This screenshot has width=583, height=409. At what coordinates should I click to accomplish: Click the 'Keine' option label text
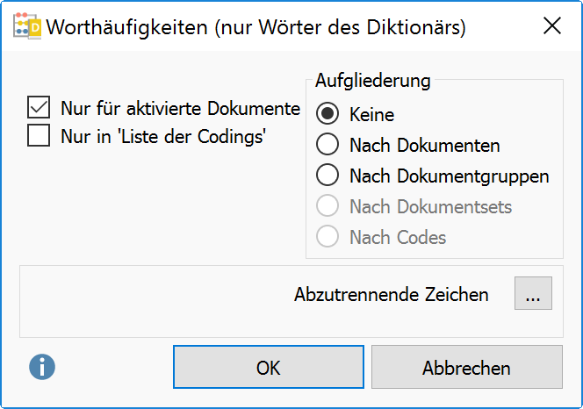tap(371, 114)
